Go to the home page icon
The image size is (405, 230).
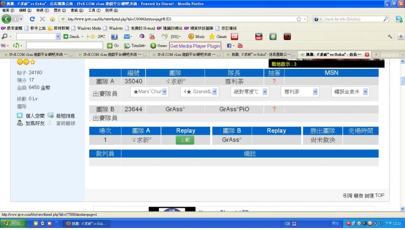53,19
